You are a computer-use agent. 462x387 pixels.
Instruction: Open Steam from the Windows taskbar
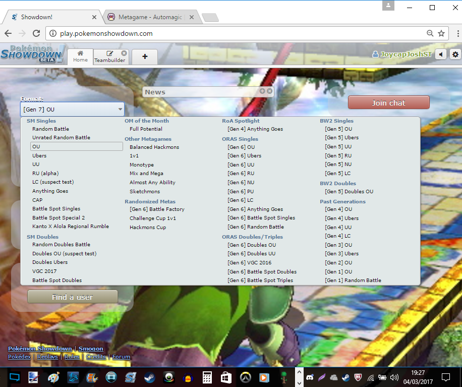coord(150,377)
